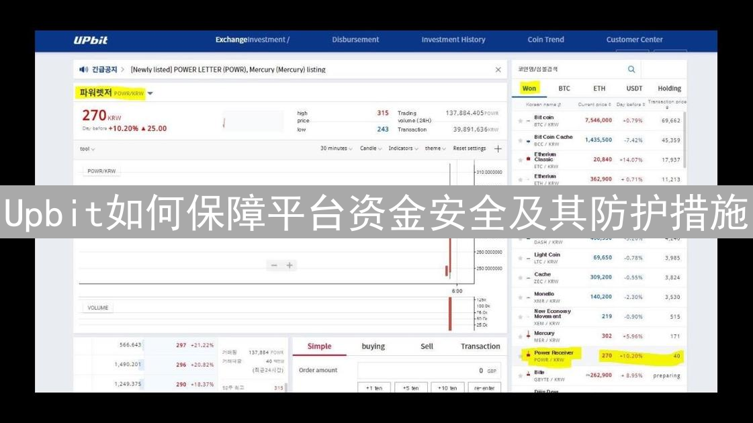The width and height of the screenshot is (753, 423).
Task: Sort list by Current price column
Action: tap(594, 104)
